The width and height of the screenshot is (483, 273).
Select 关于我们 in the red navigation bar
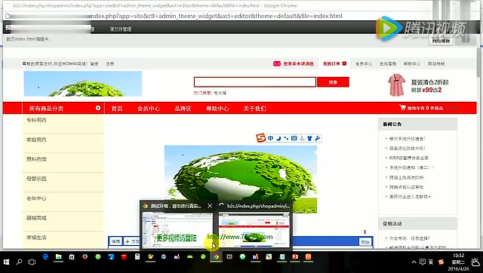(254, 109)
